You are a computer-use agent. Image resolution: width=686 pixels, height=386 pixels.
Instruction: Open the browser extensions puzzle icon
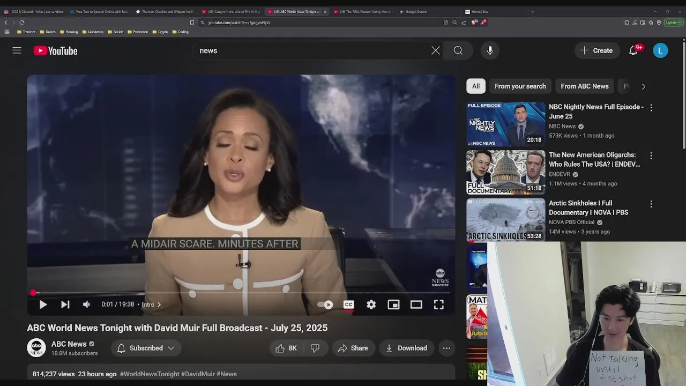pyautogui.click(x=627, y=23)
